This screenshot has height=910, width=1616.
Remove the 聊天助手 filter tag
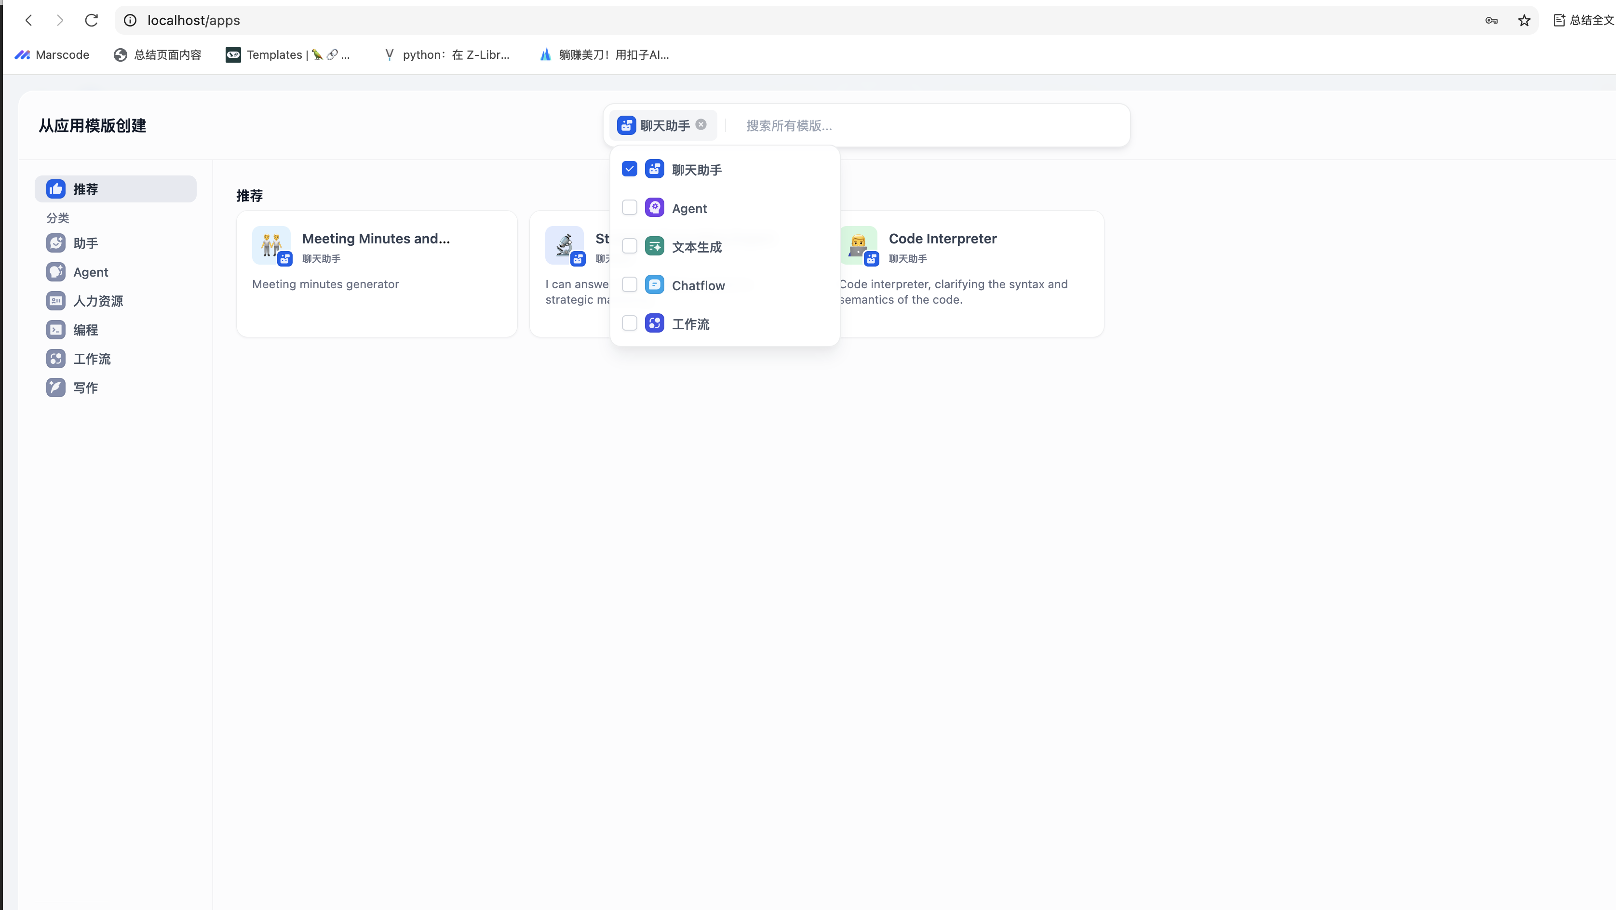coord(700,124)
